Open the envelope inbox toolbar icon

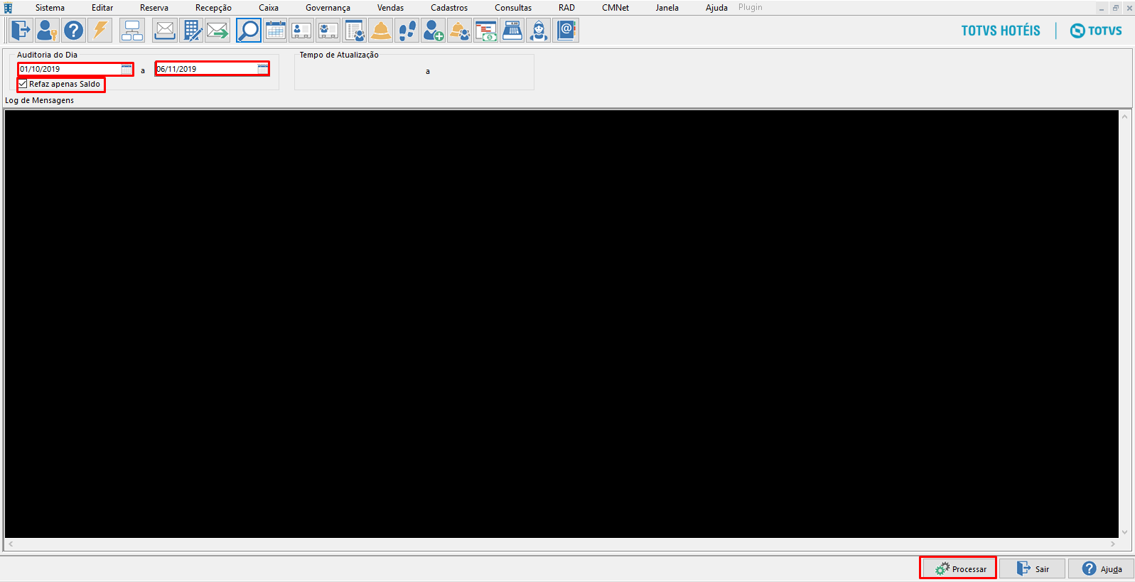(x=165, y=31)
